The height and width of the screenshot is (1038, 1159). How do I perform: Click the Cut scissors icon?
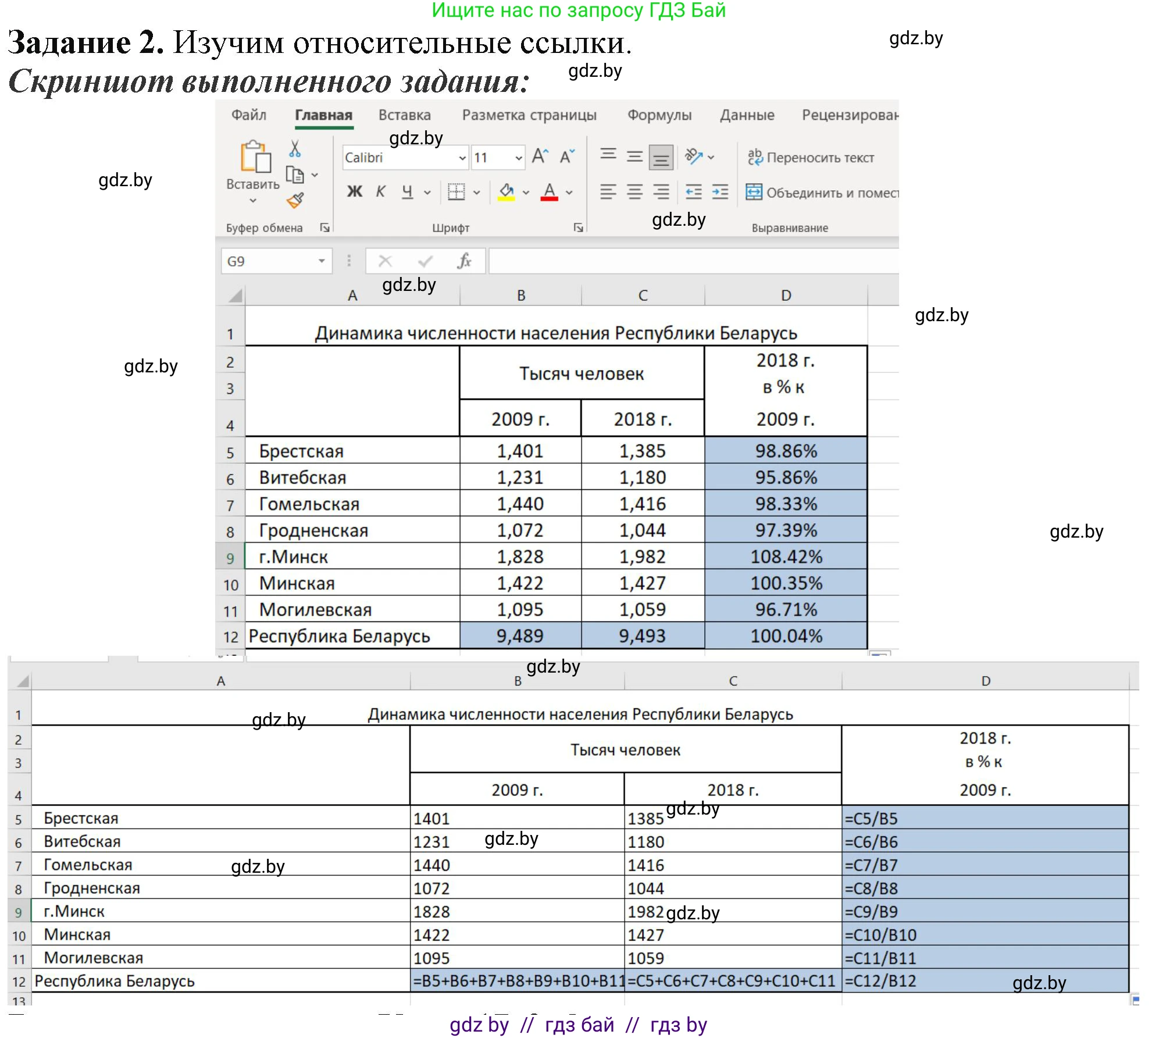pyautogui.click(x=295, y=149)
